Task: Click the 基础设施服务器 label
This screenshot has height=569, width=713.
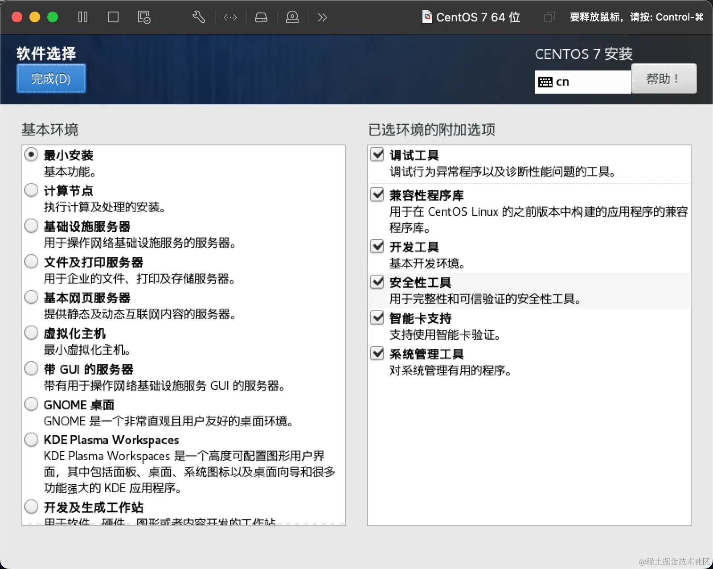Action: tap(87, 227)
